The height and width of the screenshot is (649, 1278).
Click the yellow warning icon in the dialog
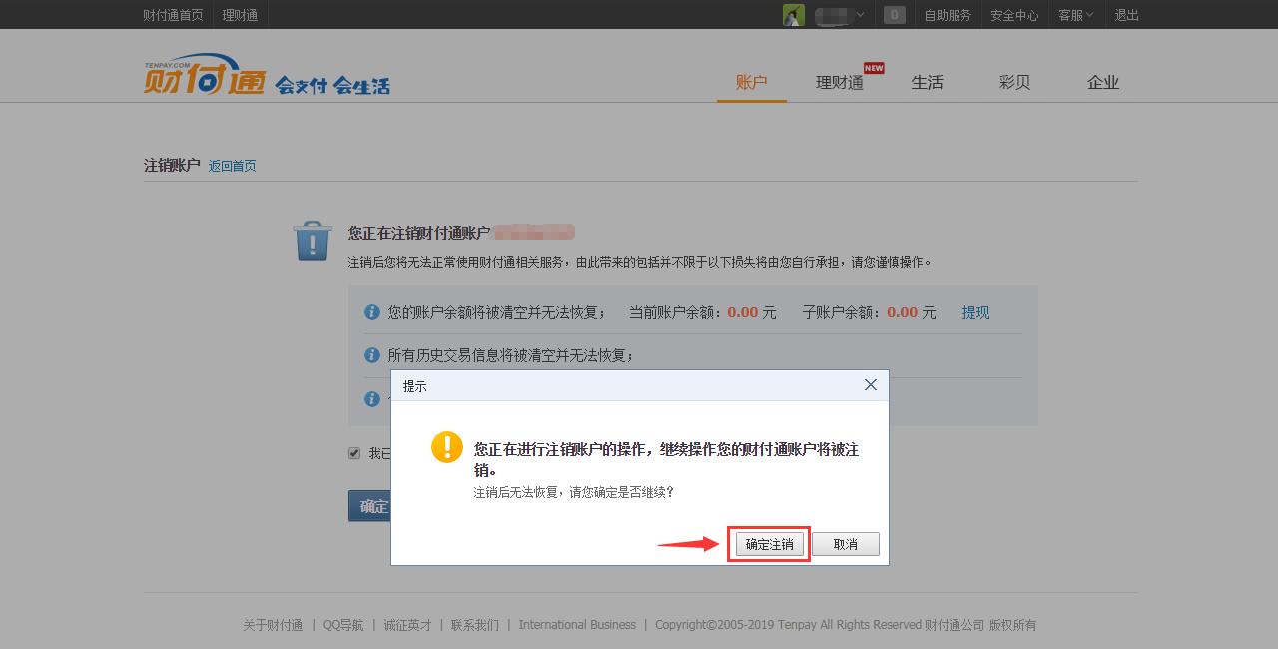pyautogui.click(x=445, y=447)
